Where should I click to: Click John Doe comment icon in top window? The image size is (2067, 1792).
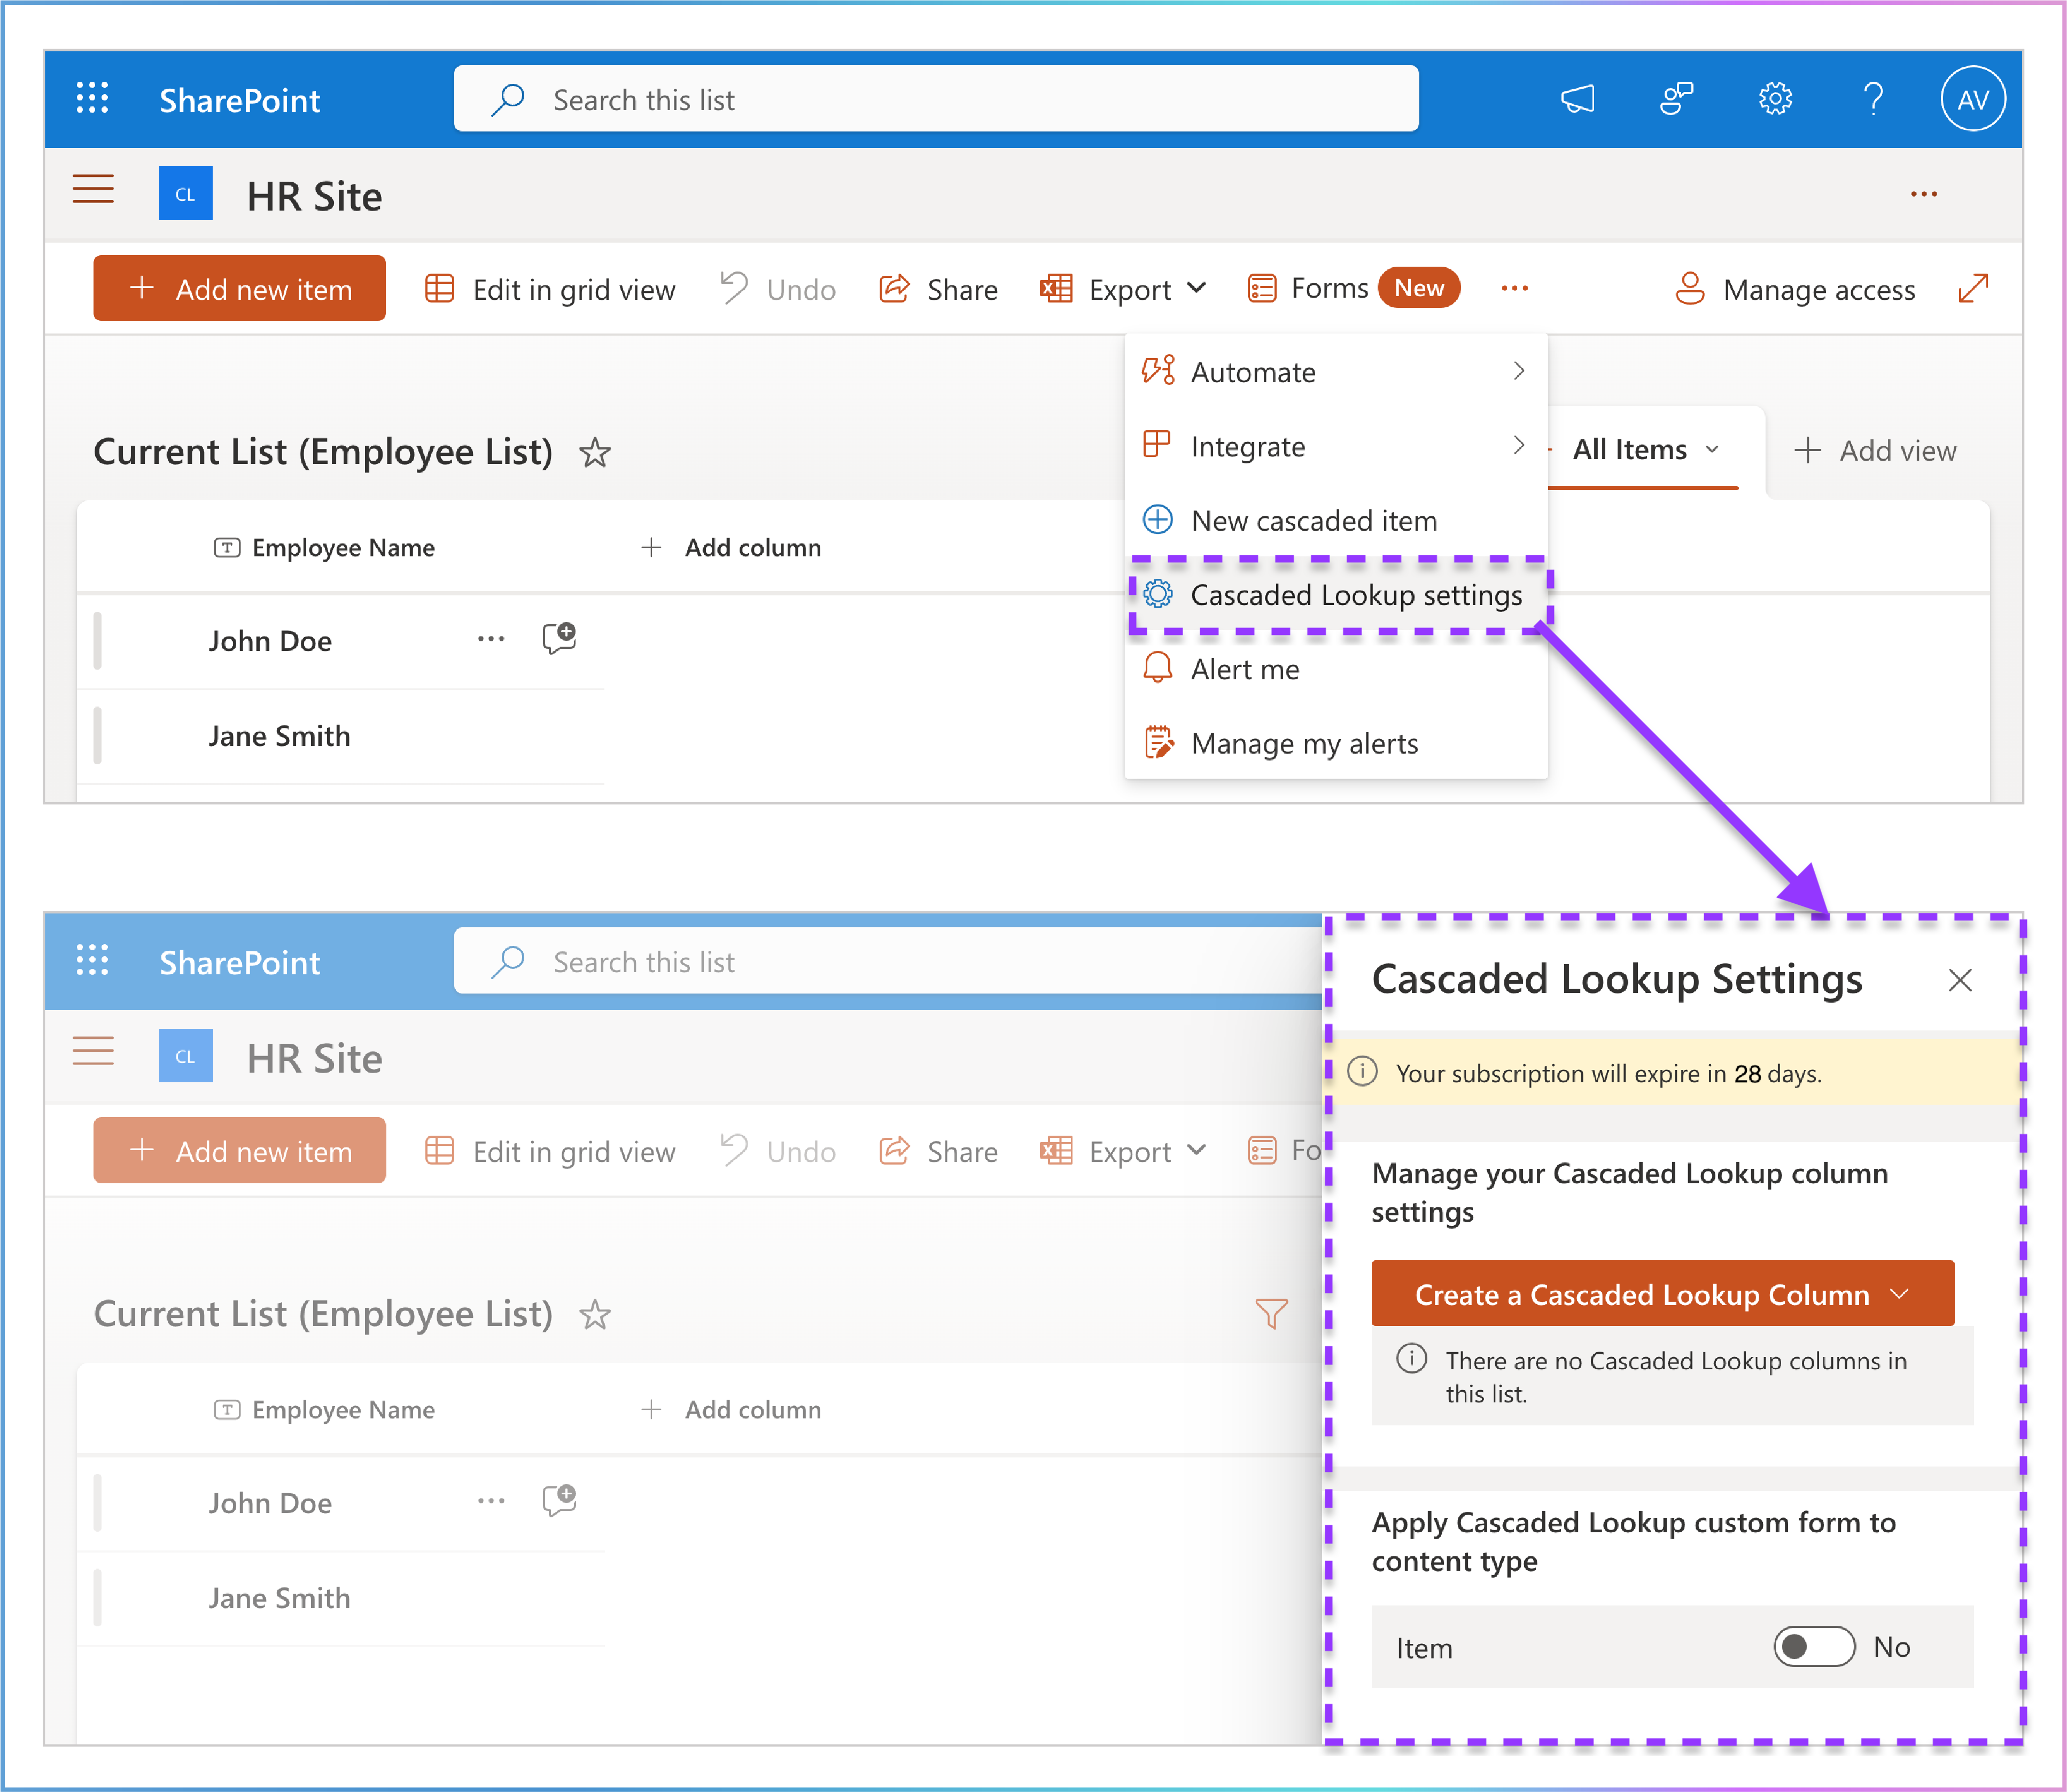(x=559, y=638)
